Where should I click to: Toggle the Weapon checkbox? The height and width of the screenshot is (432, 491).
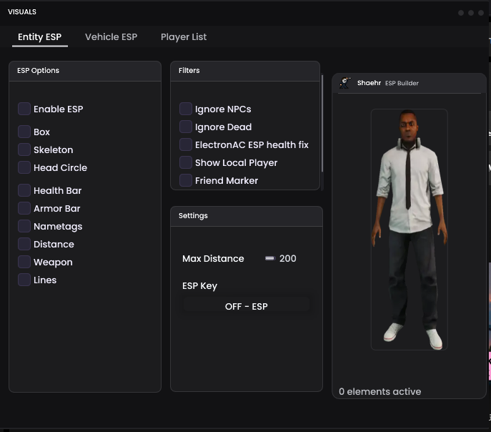click(x=24, y=262)
